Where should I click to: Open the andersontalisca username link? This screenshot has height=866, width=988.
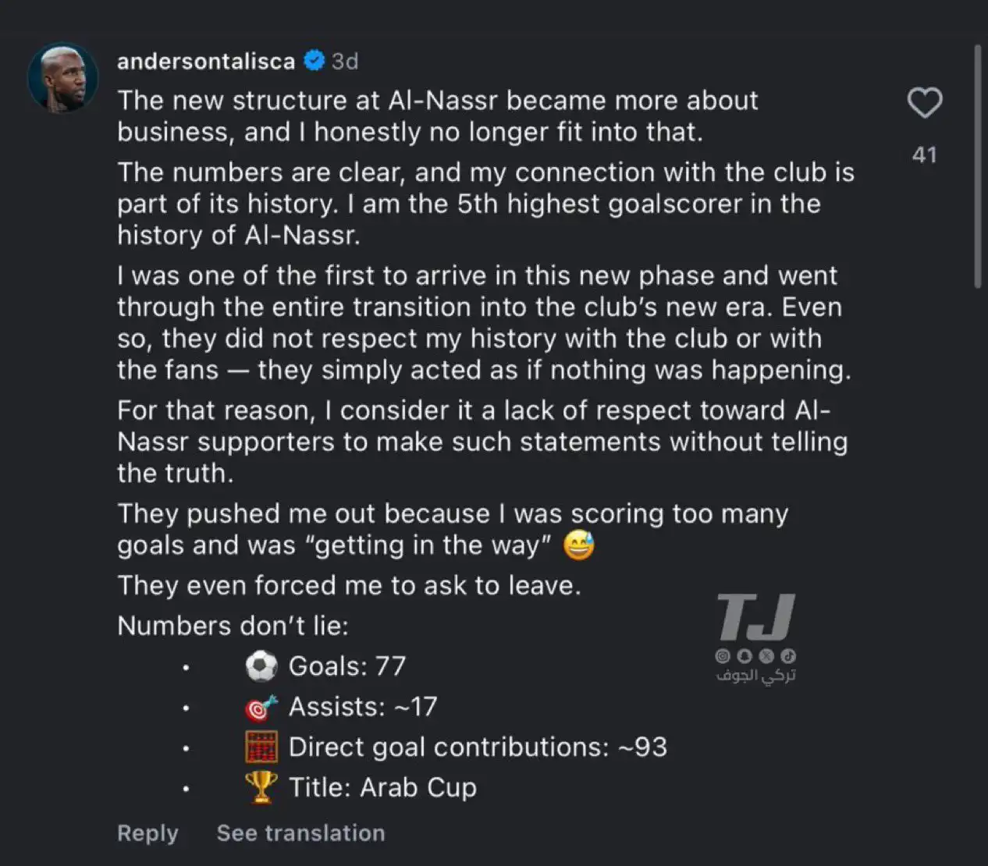point(206,61)
